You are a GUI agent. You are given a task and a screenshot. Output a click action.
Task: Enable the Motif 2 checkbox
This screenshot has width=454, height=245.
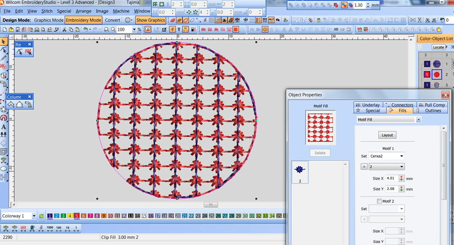pos(379,201)
